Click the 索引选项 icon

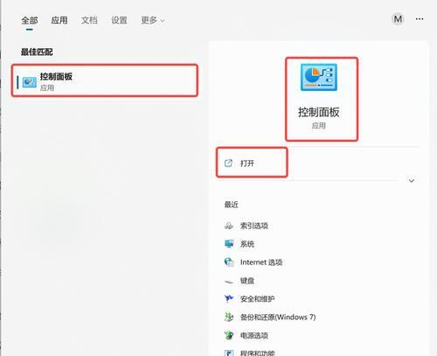coord(229,226)
